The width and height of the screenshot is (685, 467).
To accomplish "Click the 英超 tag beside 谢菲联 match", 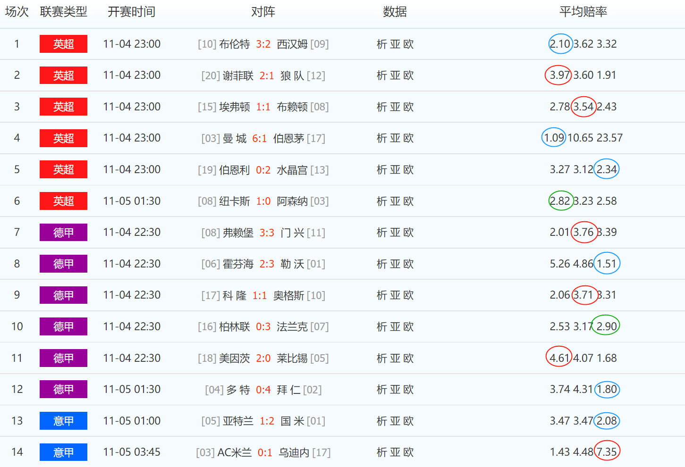I will [x=63, y=75].
